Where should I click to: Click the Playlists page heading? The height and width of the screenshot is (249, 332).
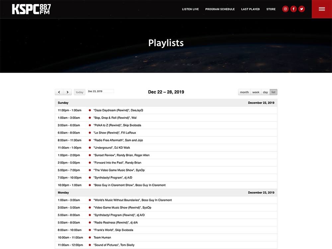click(x=166, y=43)
